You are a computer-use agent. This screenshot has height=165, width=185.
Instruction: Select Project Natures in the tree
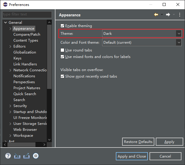coord(27,88)
